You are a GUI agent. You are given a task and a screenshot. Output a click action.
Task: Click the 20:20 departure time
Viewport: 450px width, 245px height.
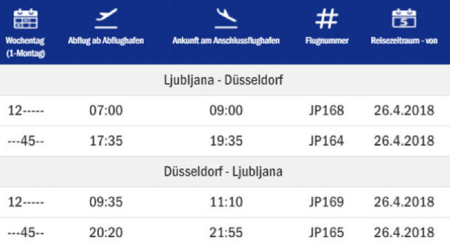[106, 232]
